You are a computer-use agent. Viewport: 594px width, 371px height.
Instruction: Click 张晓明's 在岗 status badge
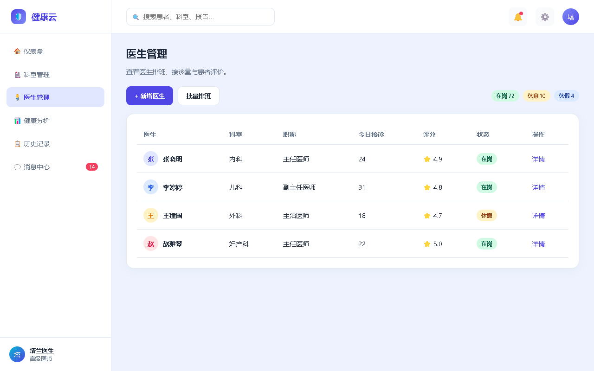pyautogui.click(x=487, y=159)
